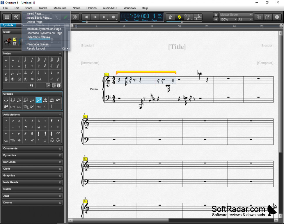Open the MIDI connector icon in Notes palette

[x=54, y=86]
